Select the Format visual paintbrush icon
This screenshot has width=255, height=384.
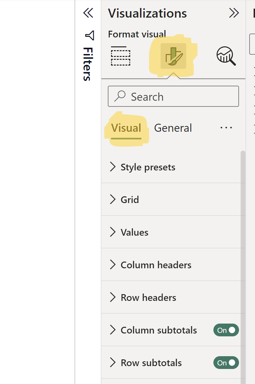(173, 56)
